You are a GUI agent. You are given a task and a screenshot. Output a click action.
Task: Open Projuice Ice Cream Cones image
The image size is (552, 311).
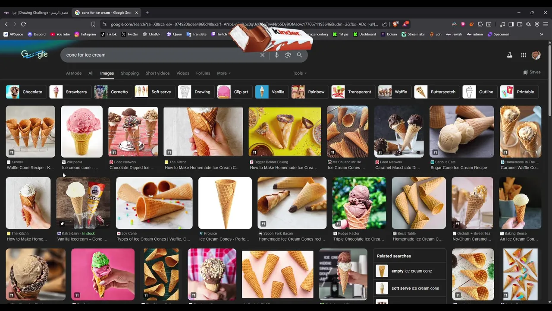pyautogui.click(x=225, y=203)
